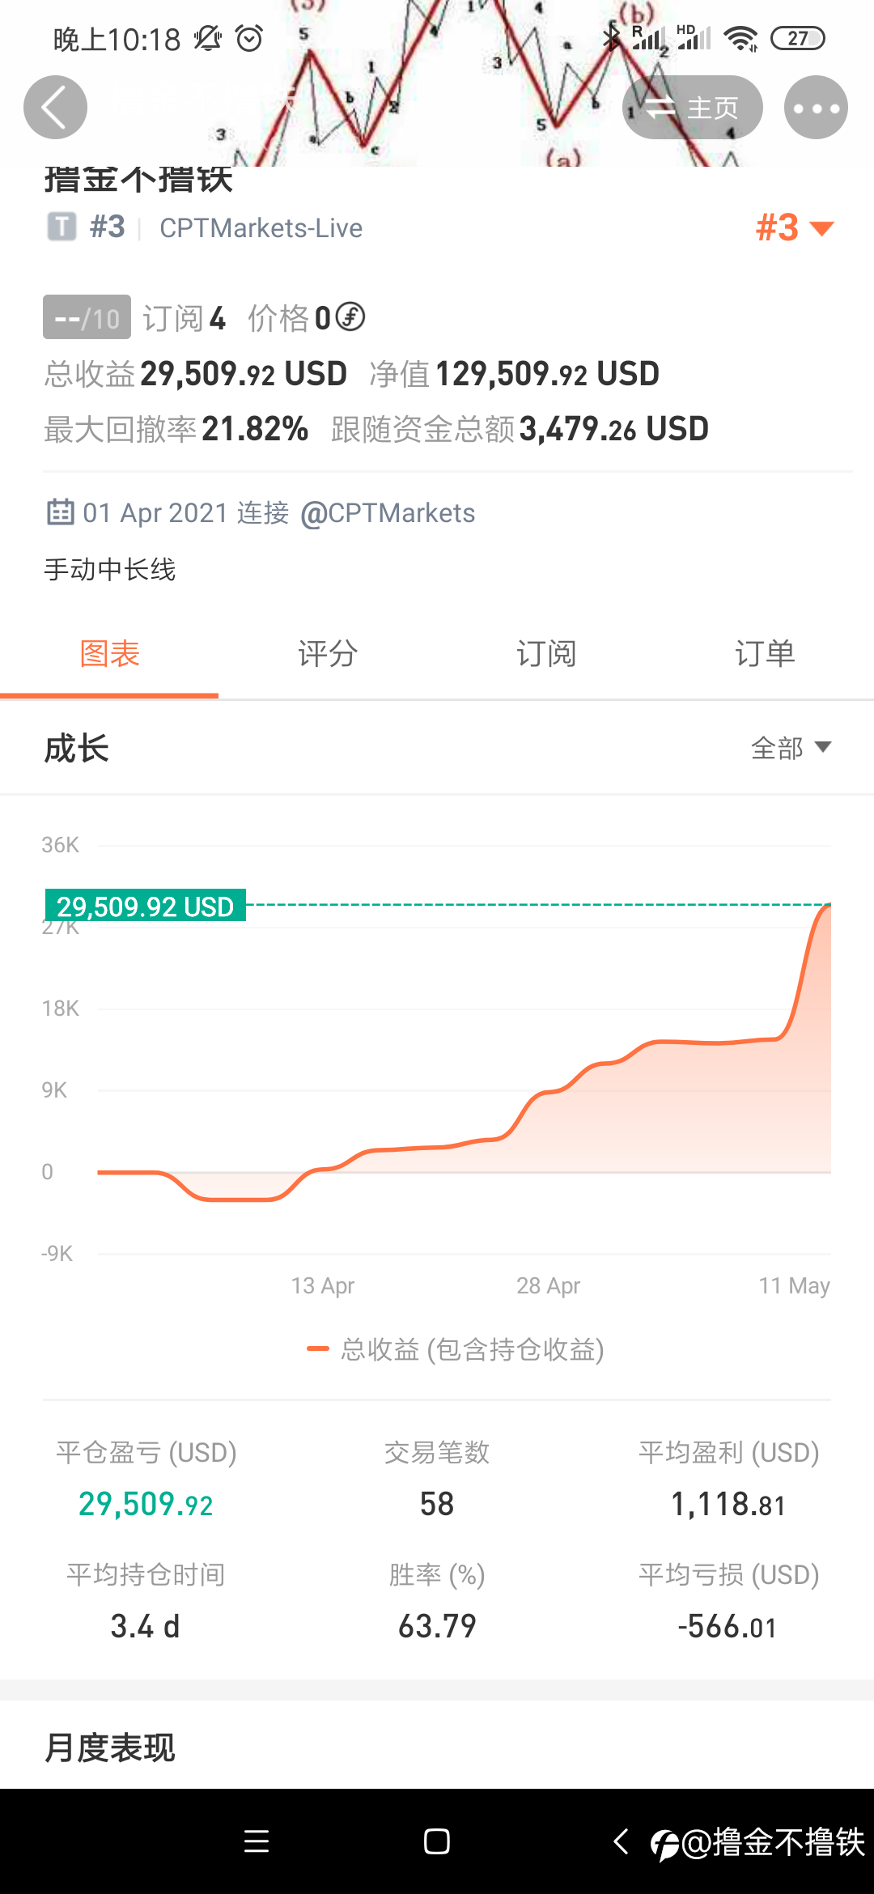
Task: Switch to the 订阅 tab
Action: (x=546, y=653)
